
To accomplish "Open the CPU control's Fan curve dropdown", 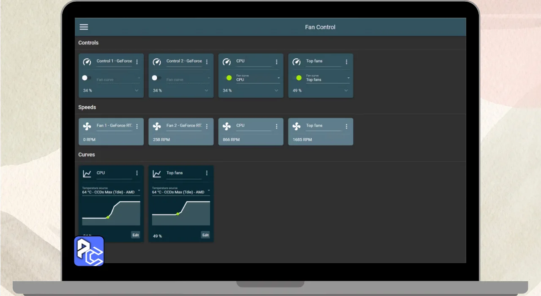I will [258, 78].
